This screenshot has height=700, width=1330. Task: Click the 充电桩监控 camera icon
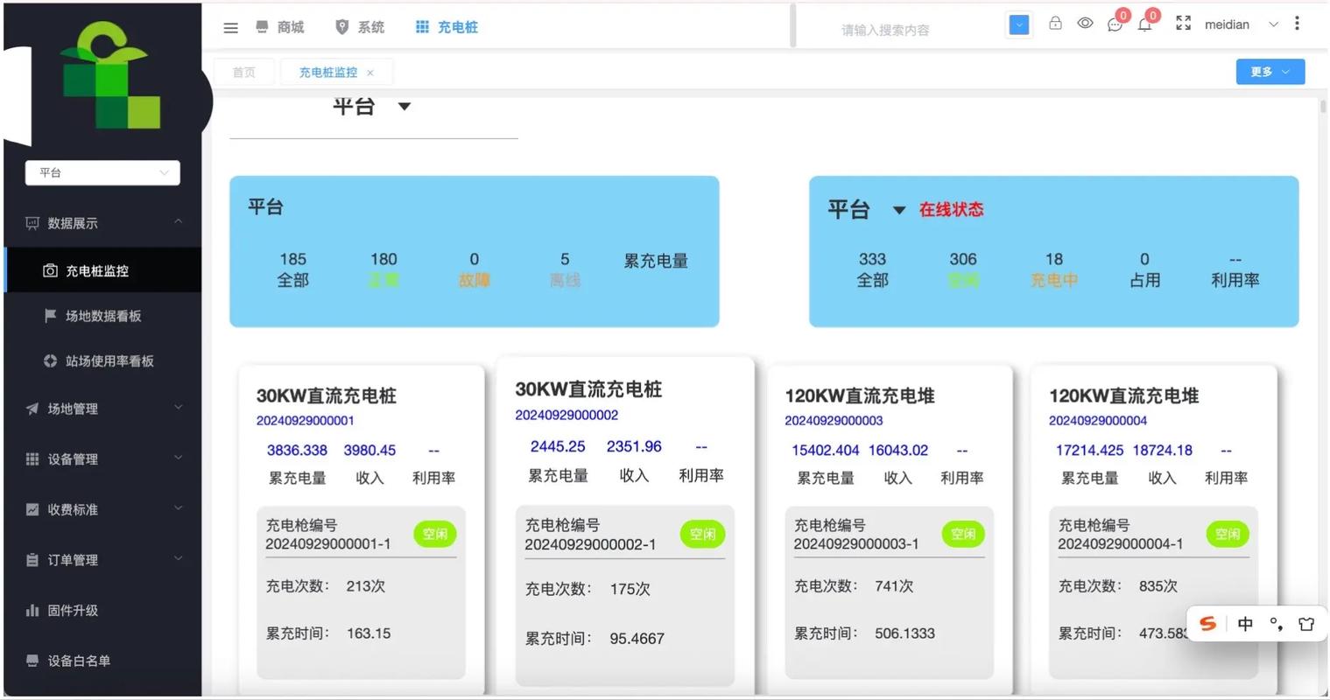(51, 270)
